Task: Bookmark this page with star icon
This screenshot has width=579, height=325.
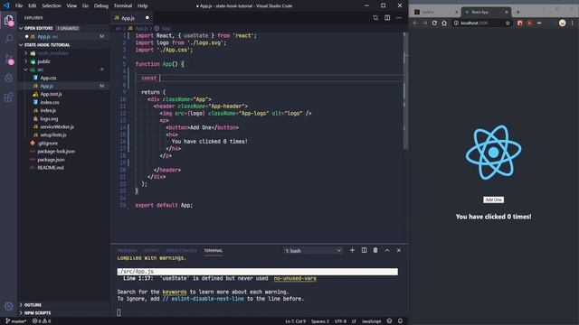Action: [x=508, y=23]
